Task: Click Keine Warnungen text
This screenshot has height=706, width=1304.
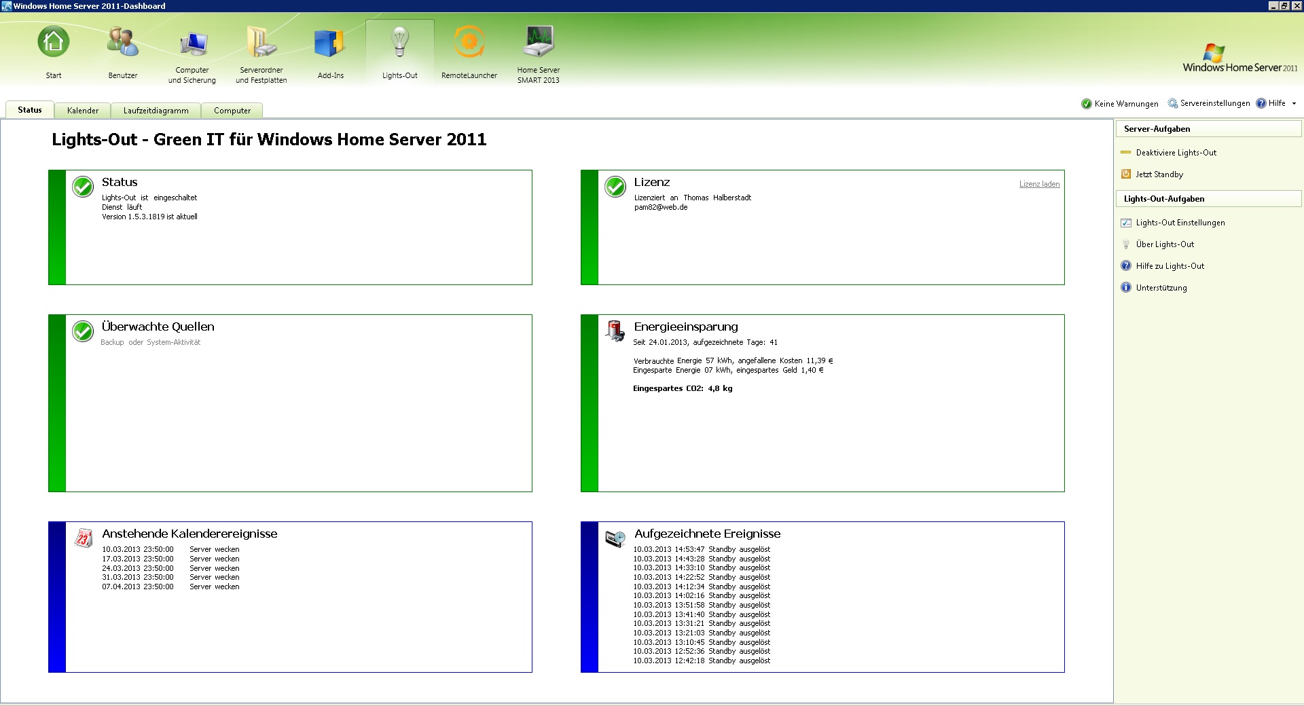Action: coord(1127,104)
